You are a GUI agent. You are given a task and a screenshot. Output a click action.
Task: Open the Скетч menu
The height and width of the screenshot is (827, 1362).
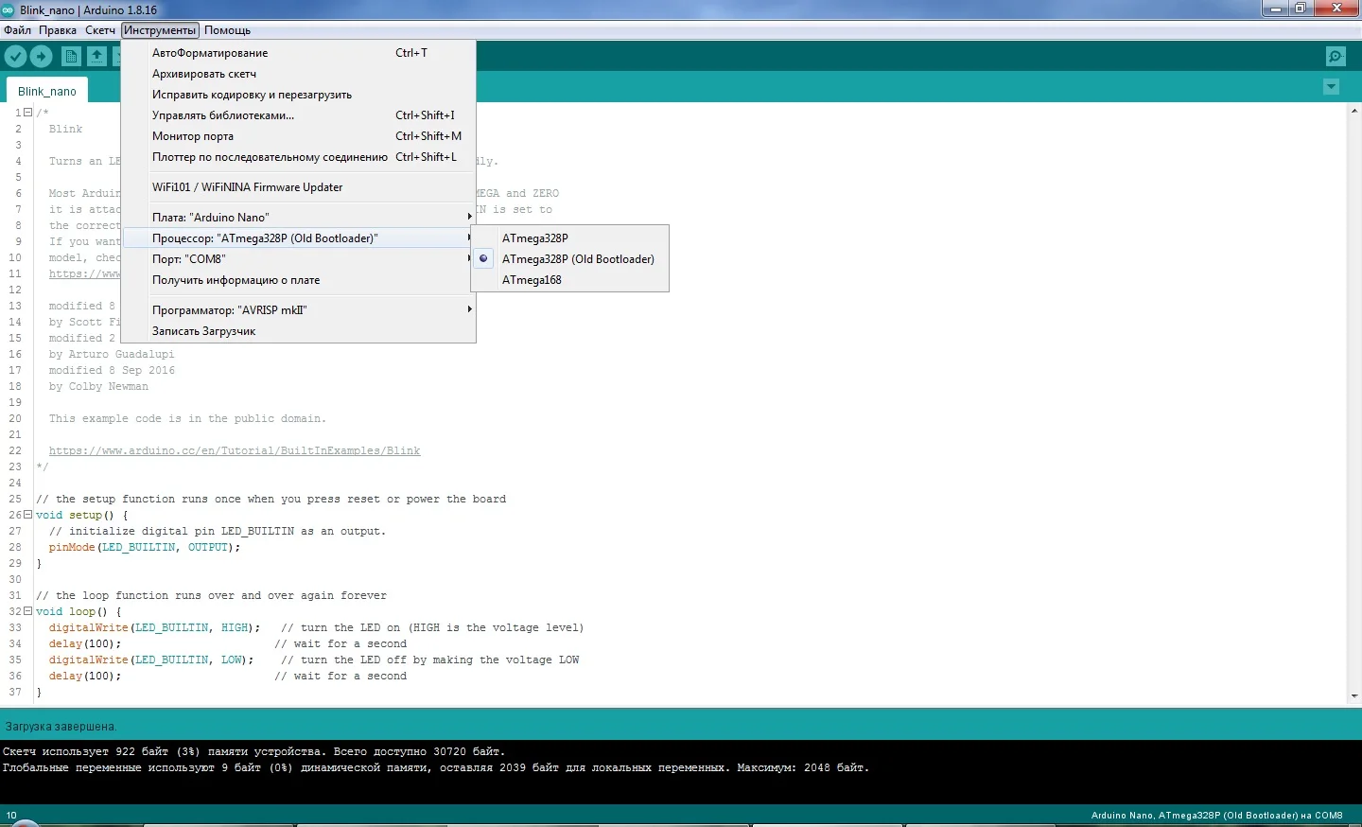100,30
